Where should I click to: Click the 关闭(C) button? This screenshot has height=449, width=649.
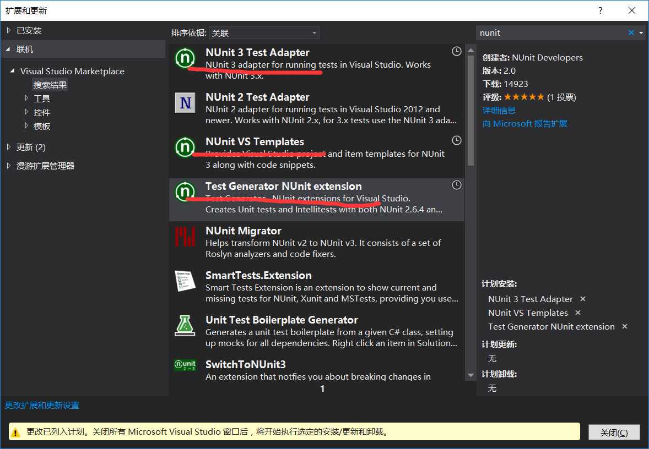[x=614, y=432]
